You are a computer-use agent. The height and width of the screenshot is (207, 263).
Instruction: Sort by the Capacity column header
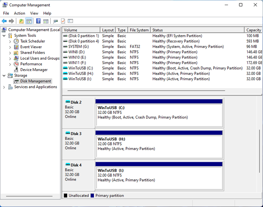(254, 30)
